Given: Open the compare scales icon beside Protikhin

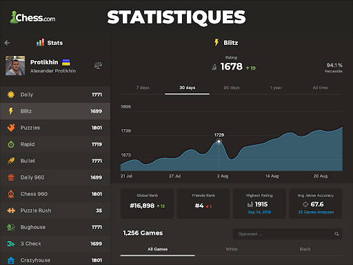Looking at the screenshot, I should pos(98,66).
